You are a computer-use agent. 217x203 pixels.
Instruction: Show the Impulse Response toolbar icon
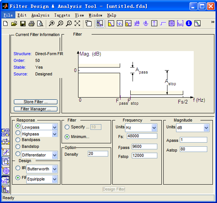pyautogui.click(x=154, y=23)
